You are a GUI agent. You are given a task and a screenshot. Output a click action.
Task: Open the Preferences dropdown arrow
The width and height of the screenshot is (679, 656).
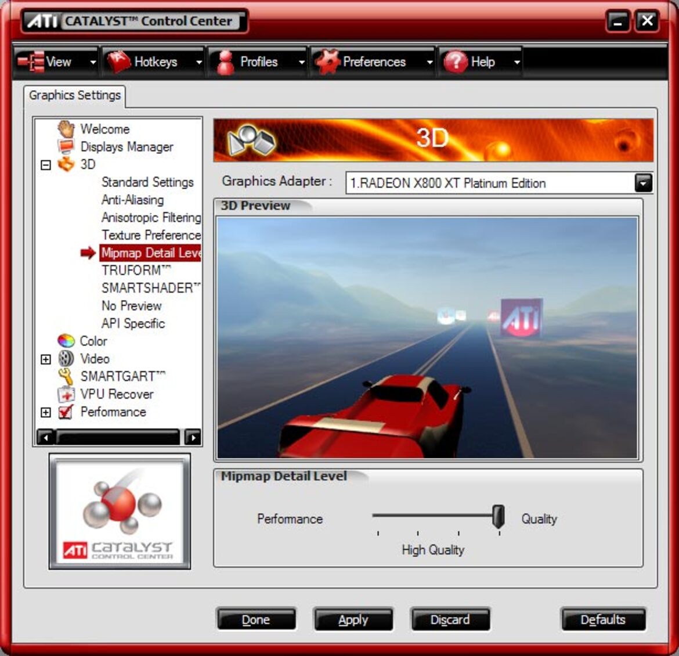pyautogui.click(x=429, y=62)
